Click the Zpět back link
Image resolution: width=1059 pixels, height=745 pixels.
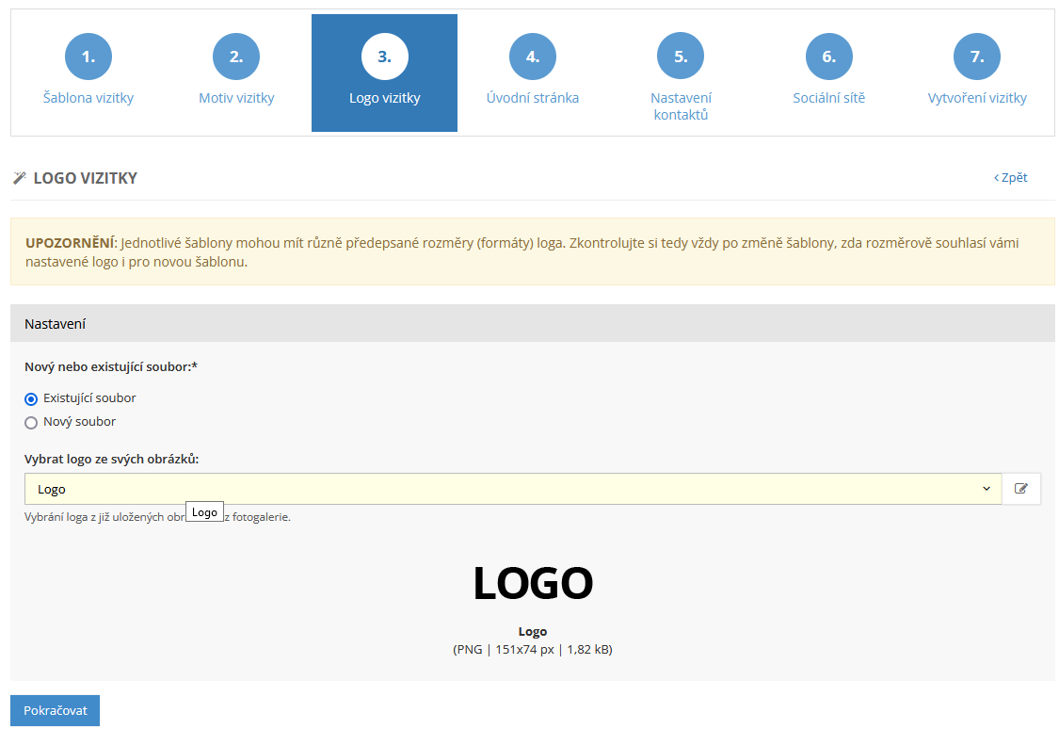coord(1011,177)
